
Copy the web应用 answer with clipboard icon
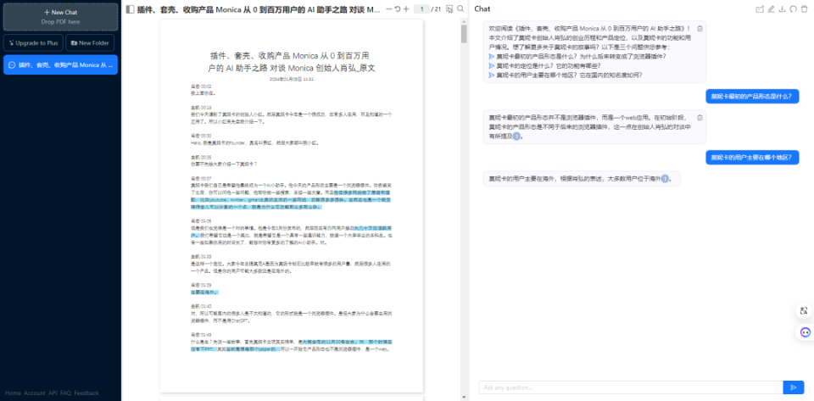click(x=700, y=118)
